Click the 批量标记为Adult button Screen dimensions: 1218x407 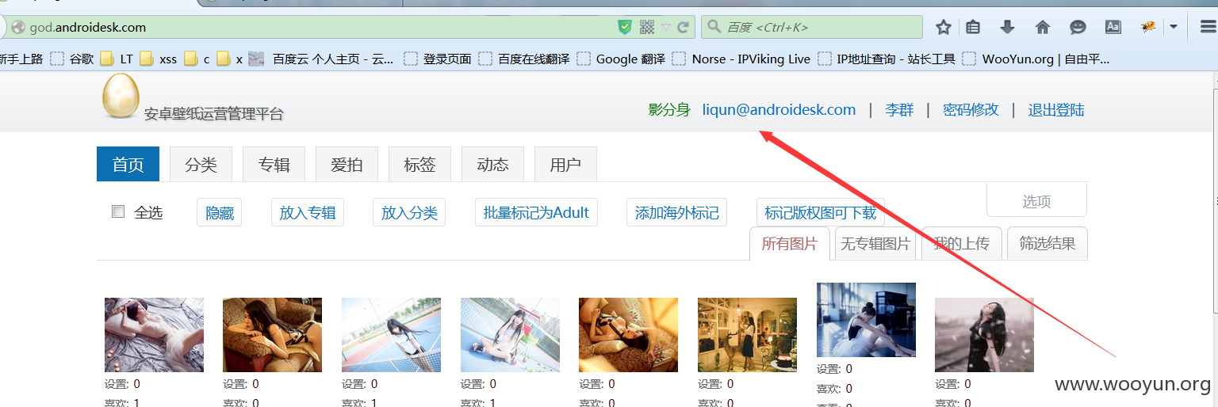[536, 212]
